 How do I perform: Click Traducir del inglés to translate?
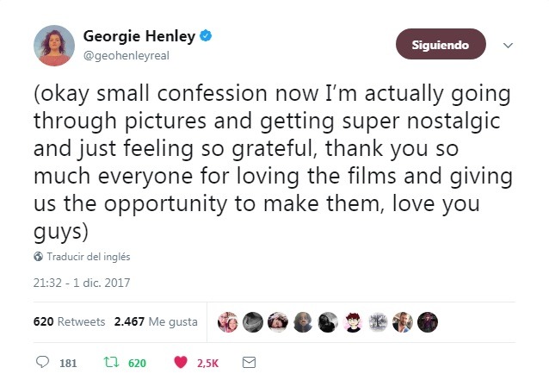pos(88,257)
